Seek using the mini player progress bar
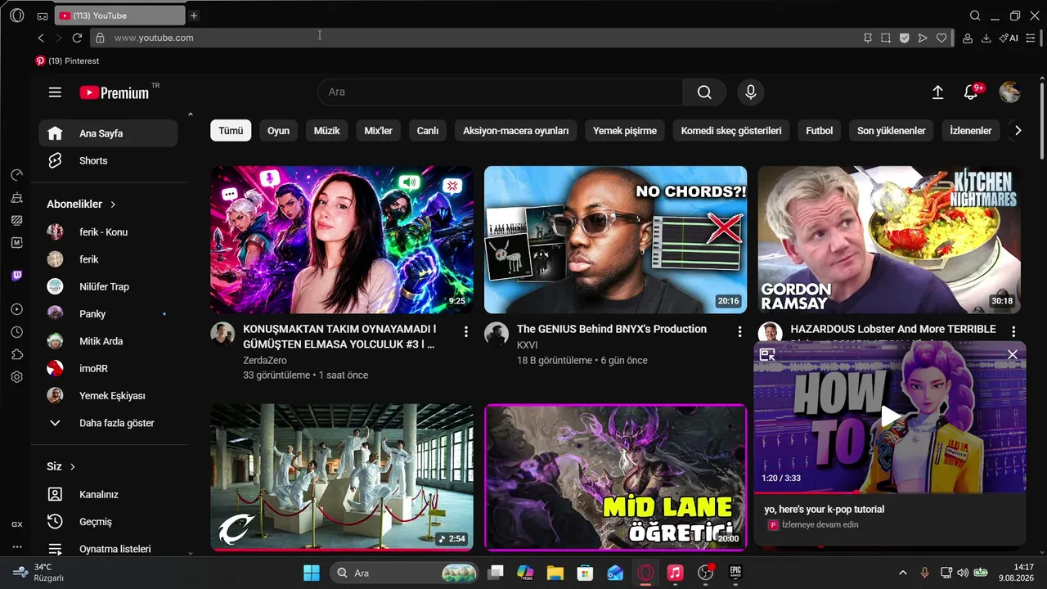The image size is (1047, 589). tap(889, 492)
